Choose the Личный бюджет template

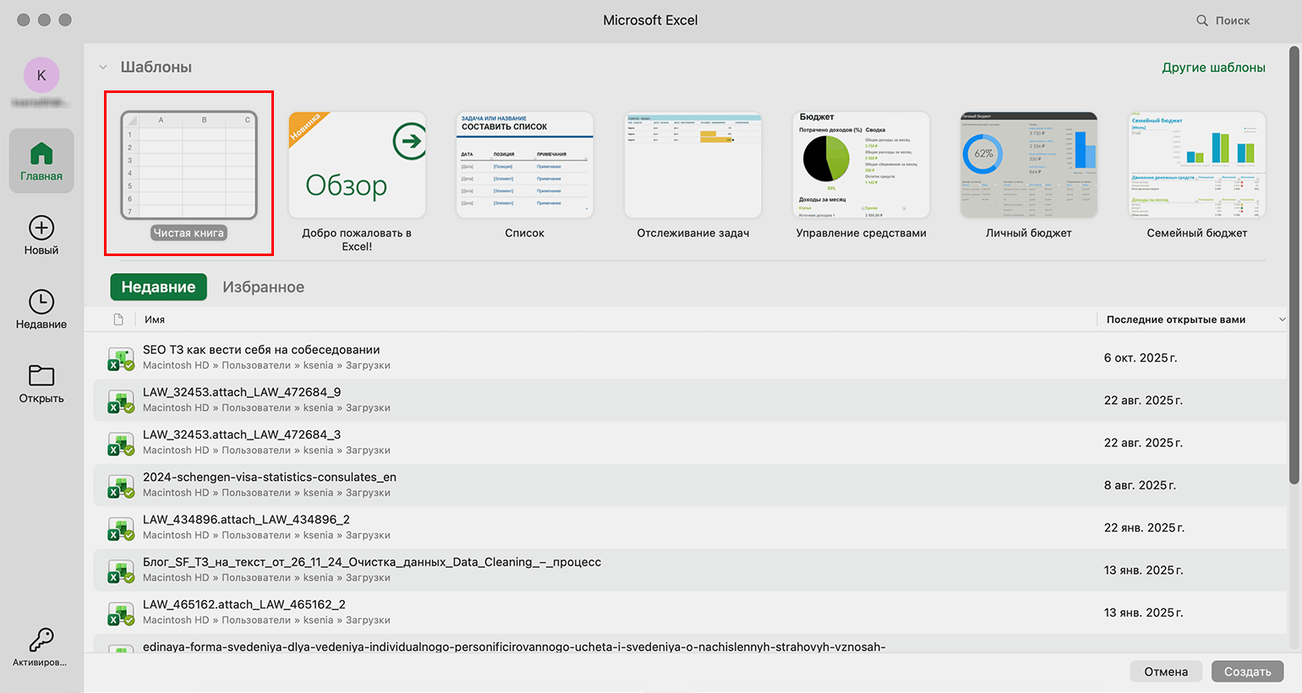pyautogui.click(x=1029, y=166)
